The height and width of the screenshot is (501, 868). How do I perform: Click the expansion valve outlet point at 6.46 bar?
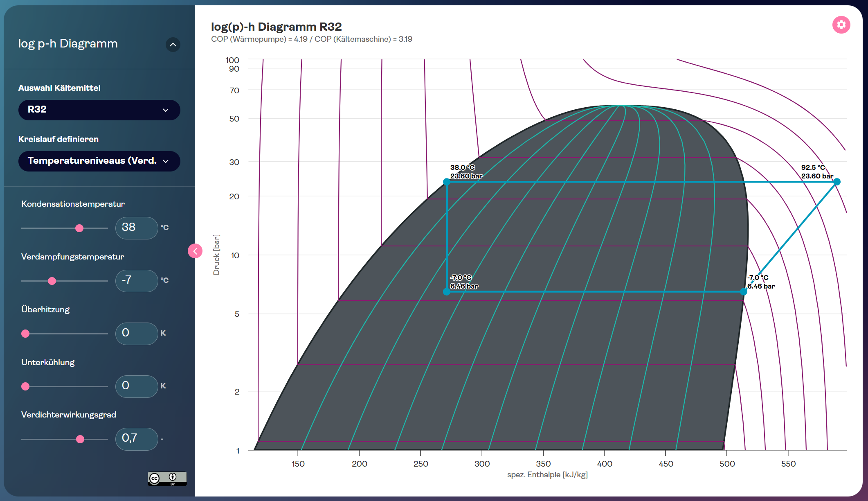(447, 291)
